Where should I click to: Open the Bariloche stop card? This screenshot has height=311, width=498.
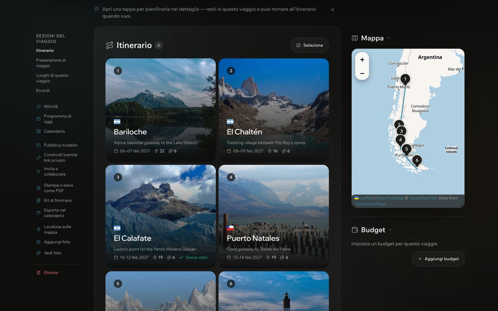[161, 110]
